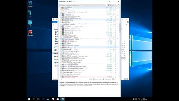
Task: Show hidden tray icons chevron
Action: coord(131,99)
